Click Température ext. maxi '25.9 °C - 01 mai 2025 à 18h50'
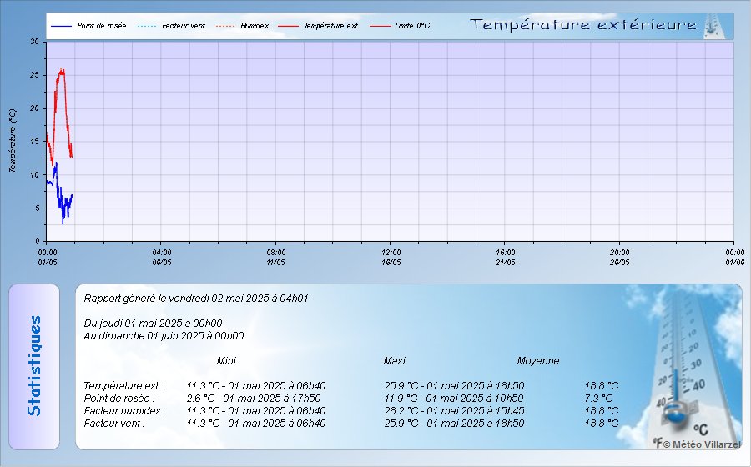Image resolution: width=751 pixels, height=467 pixels. [455, 385]
